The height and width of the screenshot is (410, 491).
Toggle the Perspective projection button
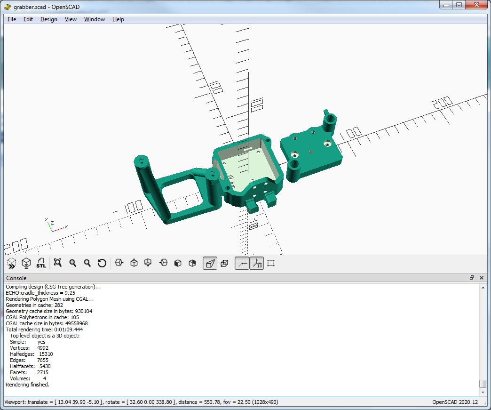pyautogui.click(x=210, y=263)
